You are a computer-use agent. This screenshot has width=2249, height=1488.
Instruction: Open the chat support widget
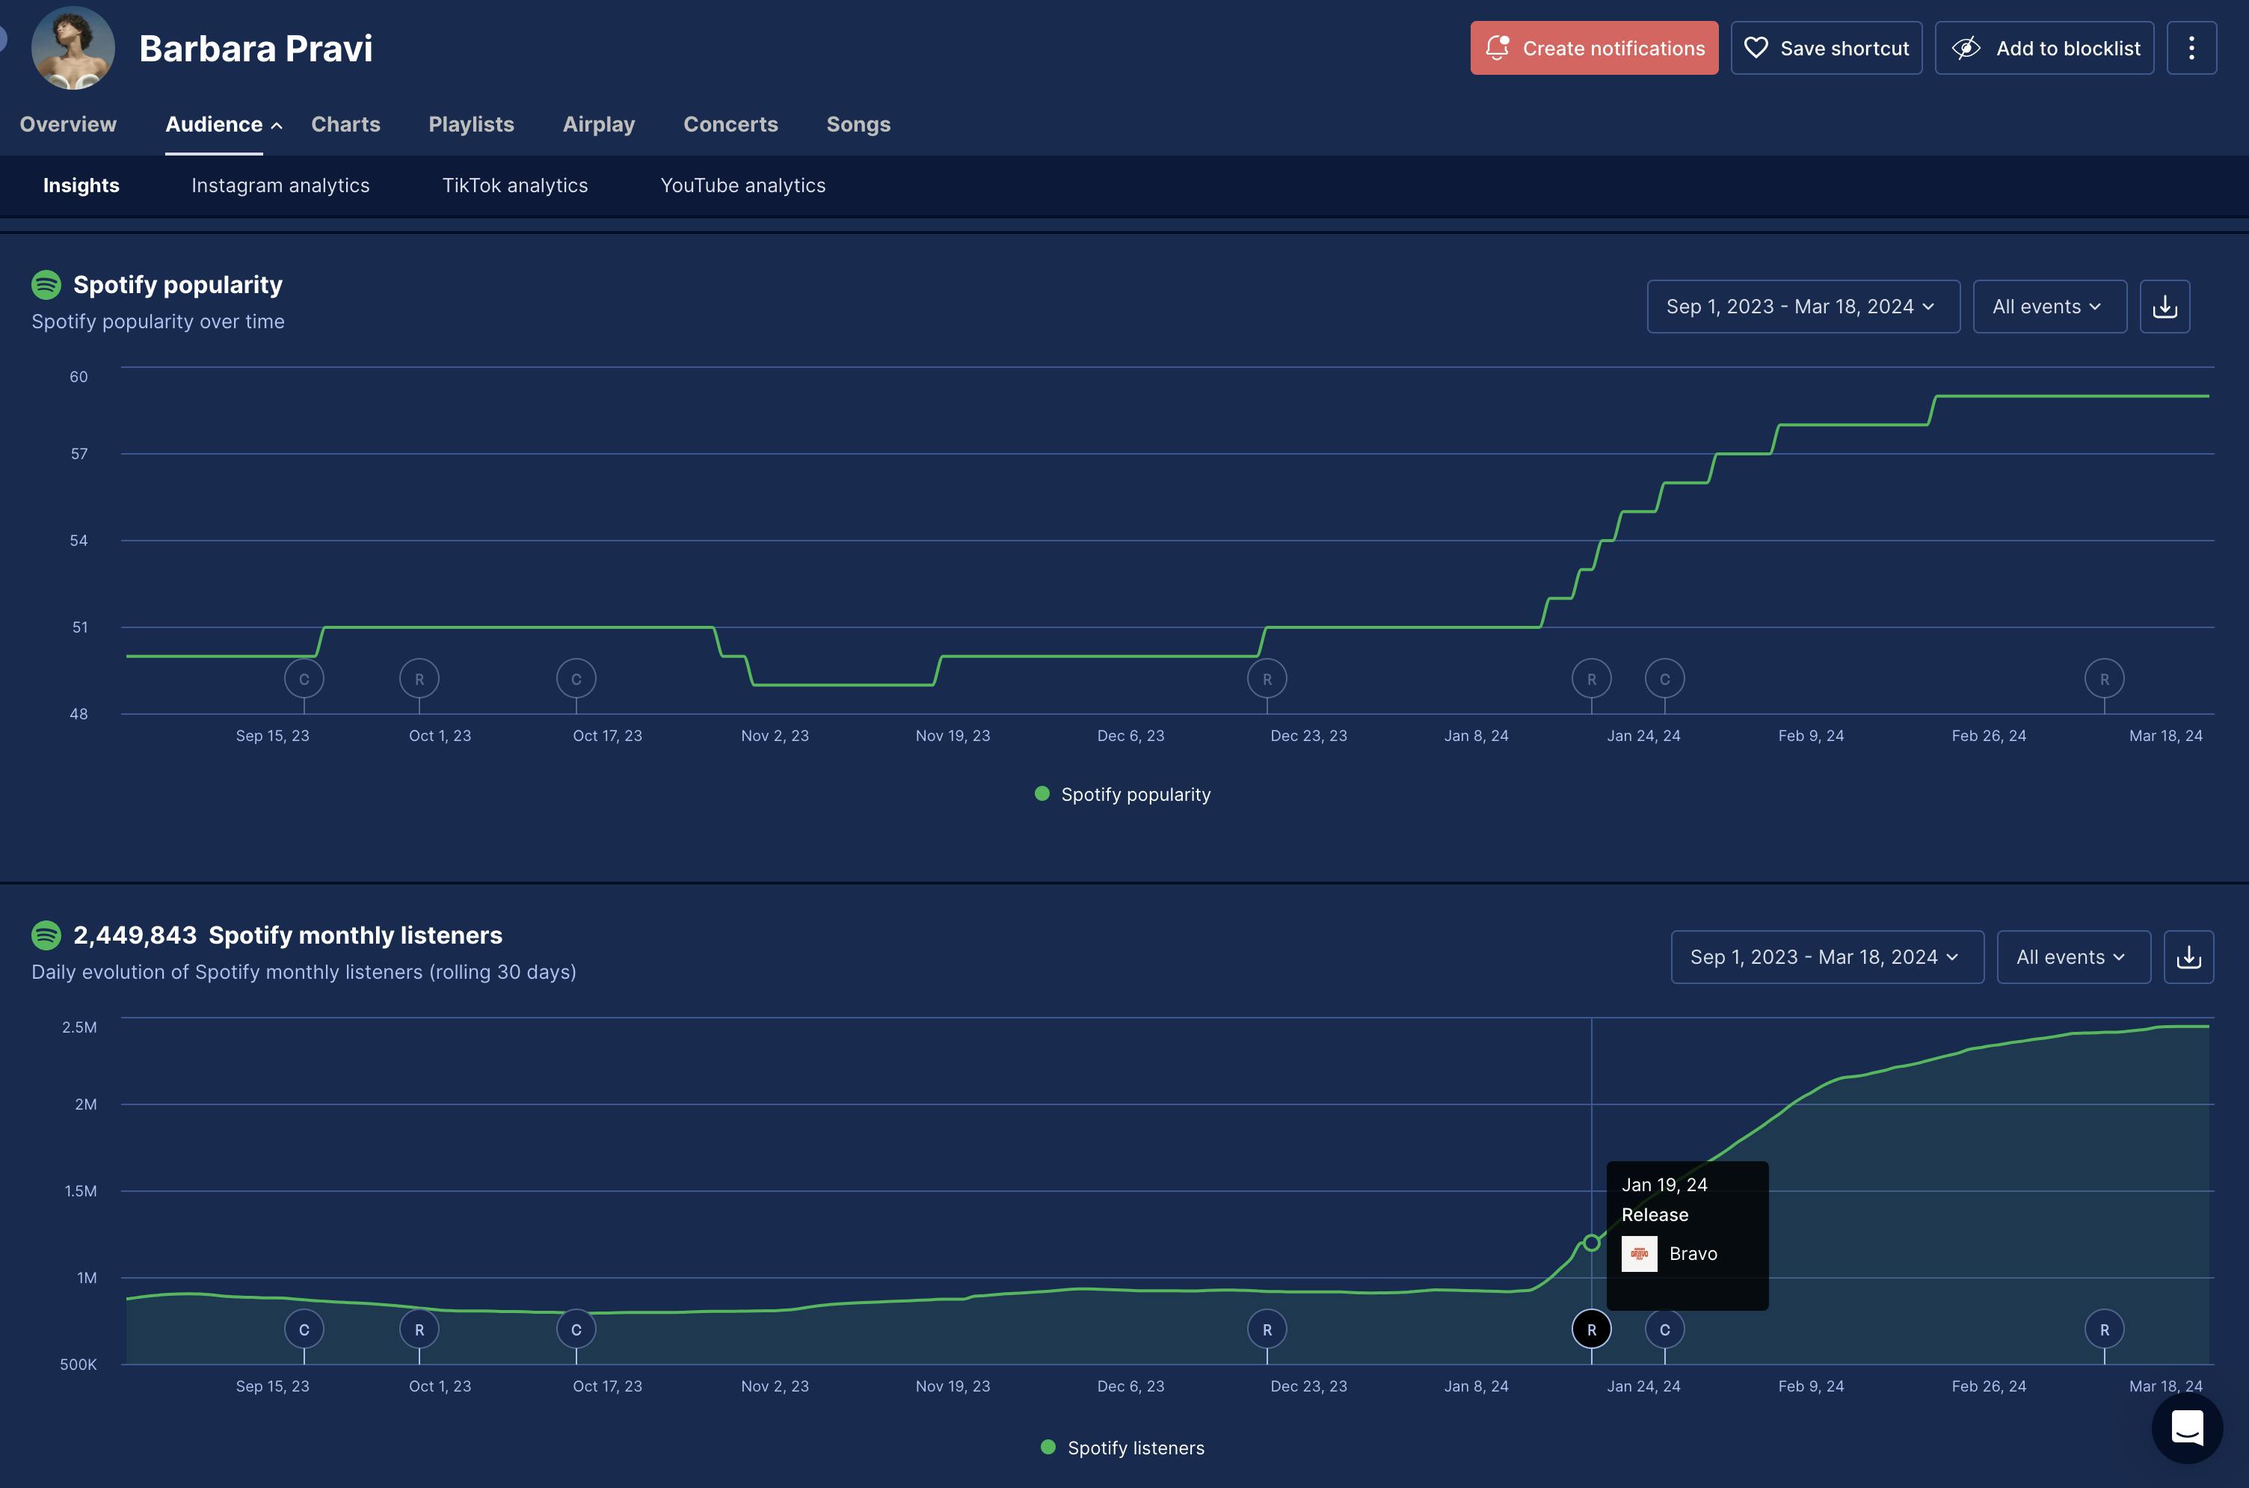[2186, 1427]
